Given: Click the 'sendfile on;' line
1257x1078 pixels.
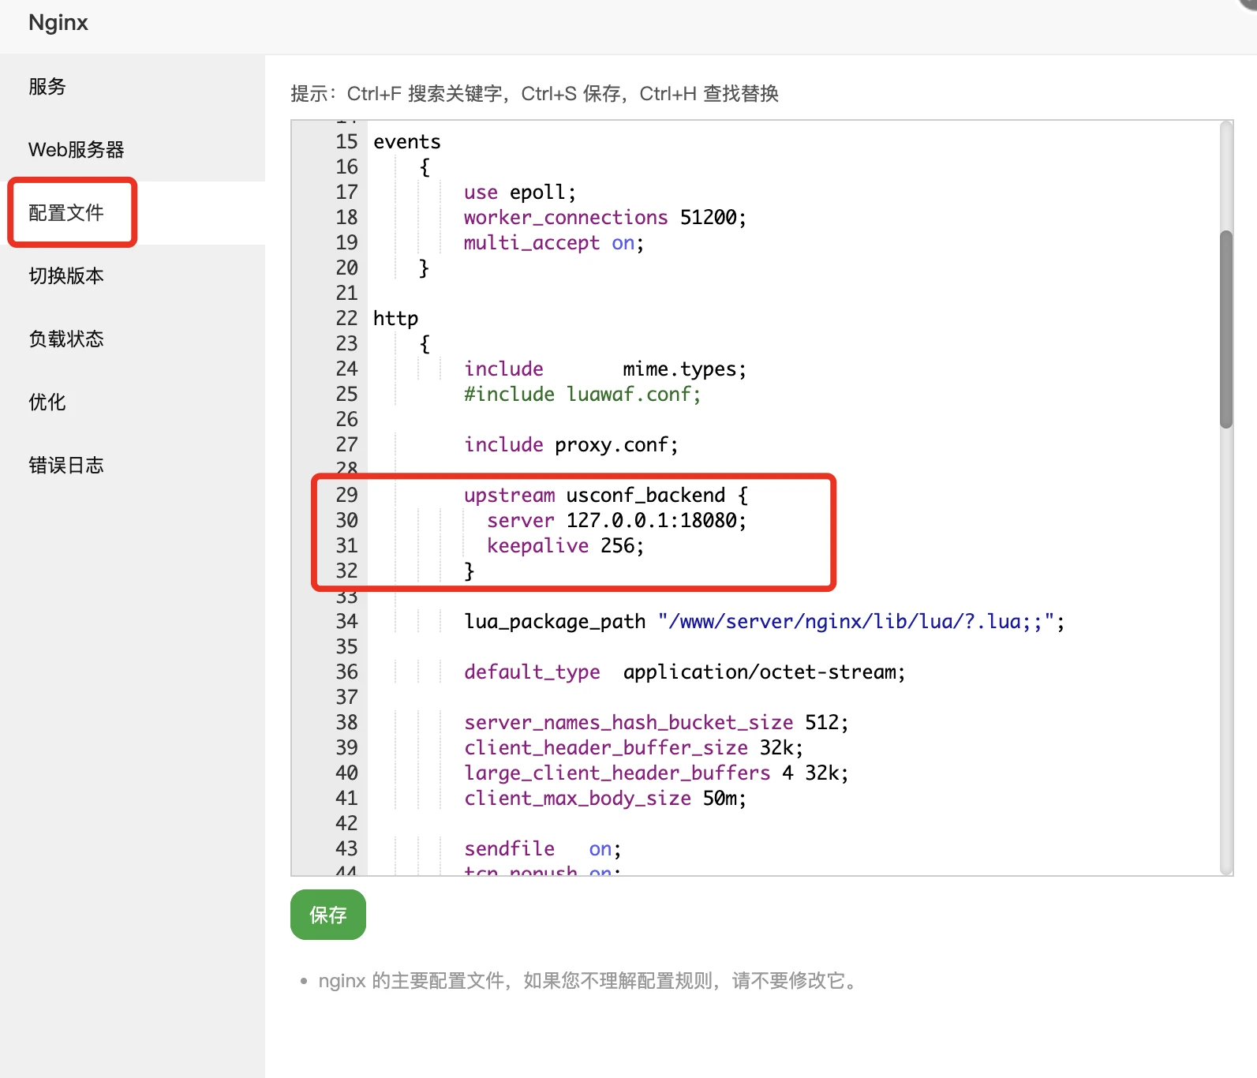Looking at the screenshot, I should (543, 849).
